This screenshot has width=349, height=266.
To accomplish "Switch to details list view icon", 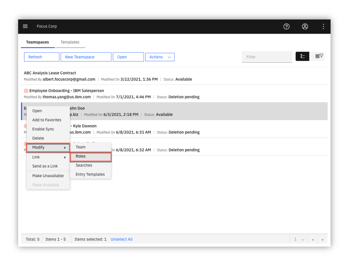I will (x=302, y=56).
